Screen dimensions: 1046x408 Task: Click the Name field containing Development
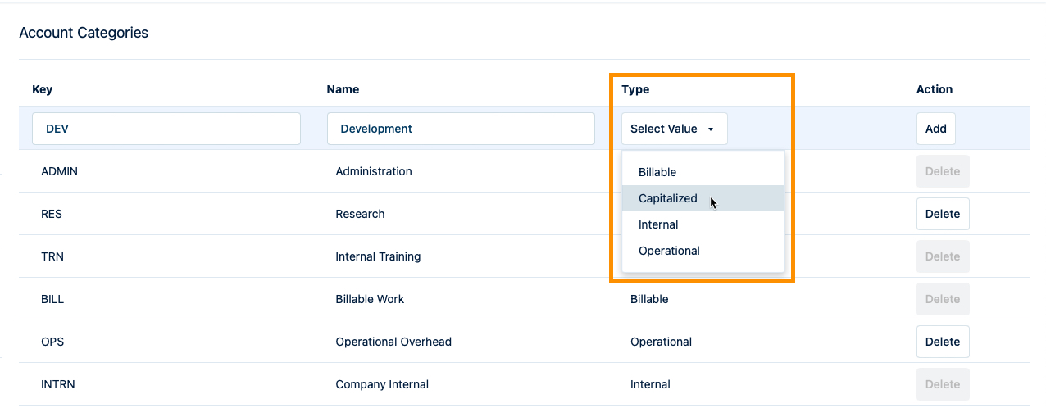point(461,129)
